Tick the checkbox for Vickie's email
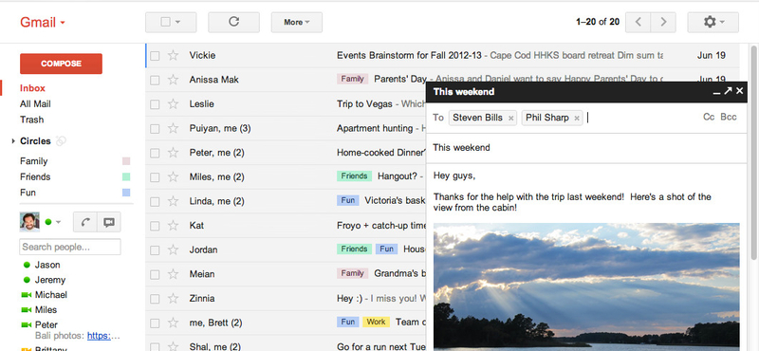Screen dimensions: 759x351 pyautogui.click(x=155, y=56)
